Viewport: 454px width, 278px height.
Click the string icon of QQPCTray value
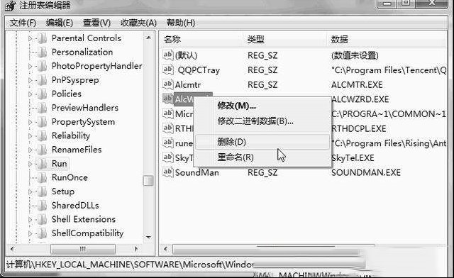click(x=168, y=69)
